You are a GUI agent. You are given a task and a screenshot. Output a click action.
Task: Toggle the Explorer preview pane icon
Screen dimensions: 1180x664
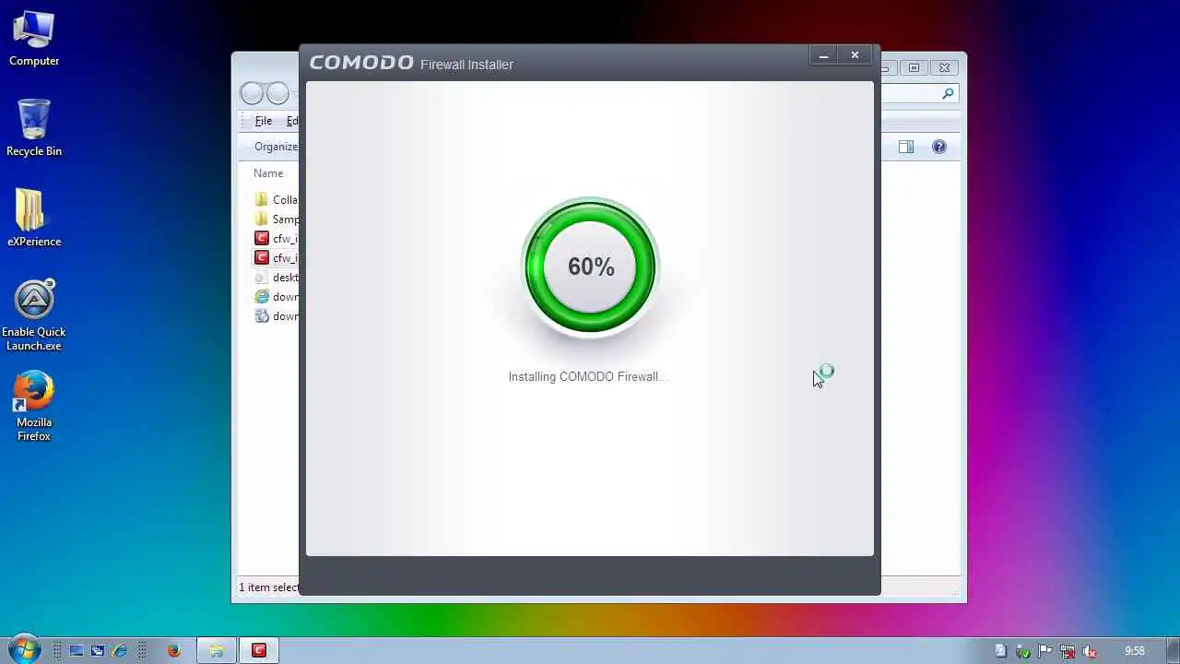coord(906,147)
